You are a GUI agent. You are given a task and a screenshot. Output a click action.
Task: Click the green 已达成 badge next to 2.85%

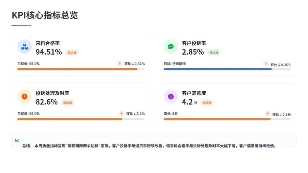[x=214, y=53]
